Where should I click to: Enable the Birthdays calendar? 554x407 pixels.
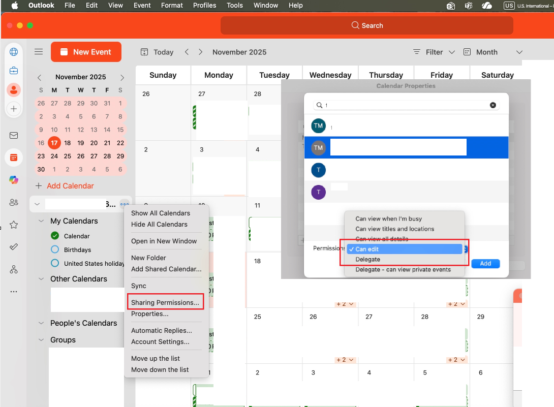[55, 249]
